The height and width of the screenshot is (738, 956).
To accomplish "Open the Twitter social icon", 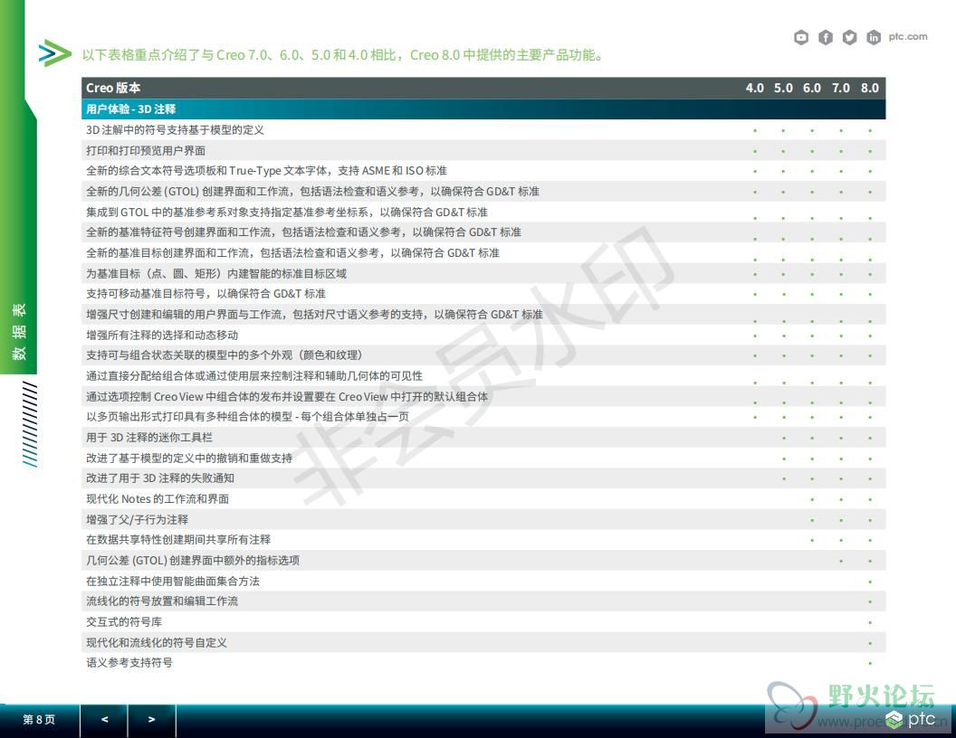I will (x=849, y=37).
